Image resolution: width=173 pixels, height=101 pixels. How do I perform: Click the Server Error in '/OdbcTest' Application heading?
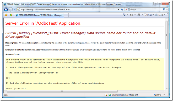click(43, 23)
